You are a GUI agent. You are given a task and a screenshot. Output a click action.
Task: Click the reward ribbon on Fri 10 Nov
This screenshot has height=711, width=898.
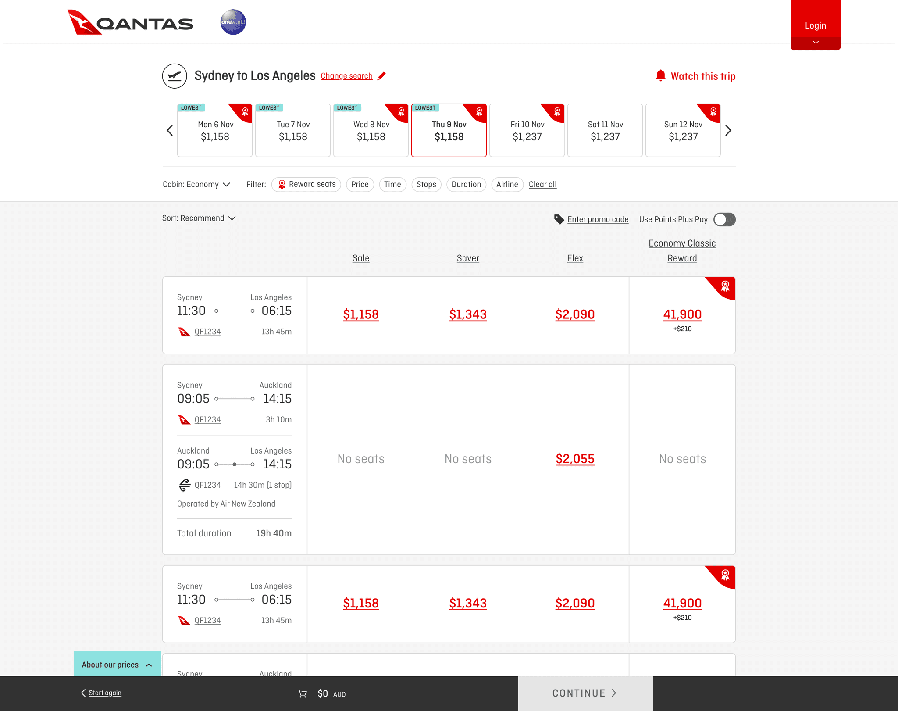557,112
